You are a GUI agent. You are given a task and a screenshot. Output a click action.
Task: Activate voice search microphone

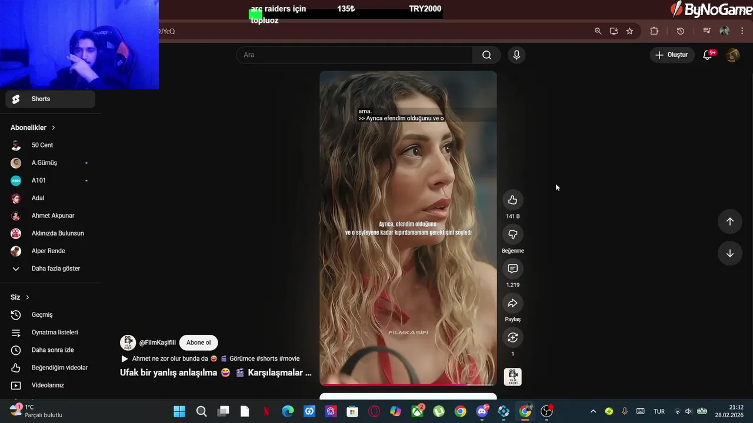[x=517, y=55]
